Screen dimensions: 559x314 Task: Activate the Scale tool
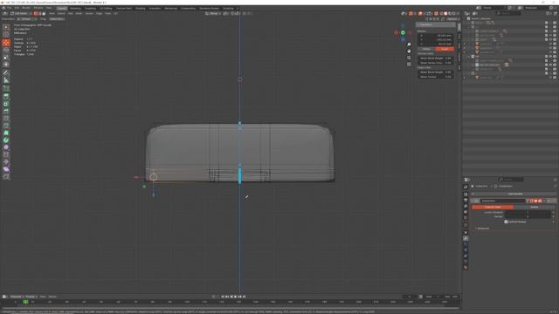click(6, 58)
